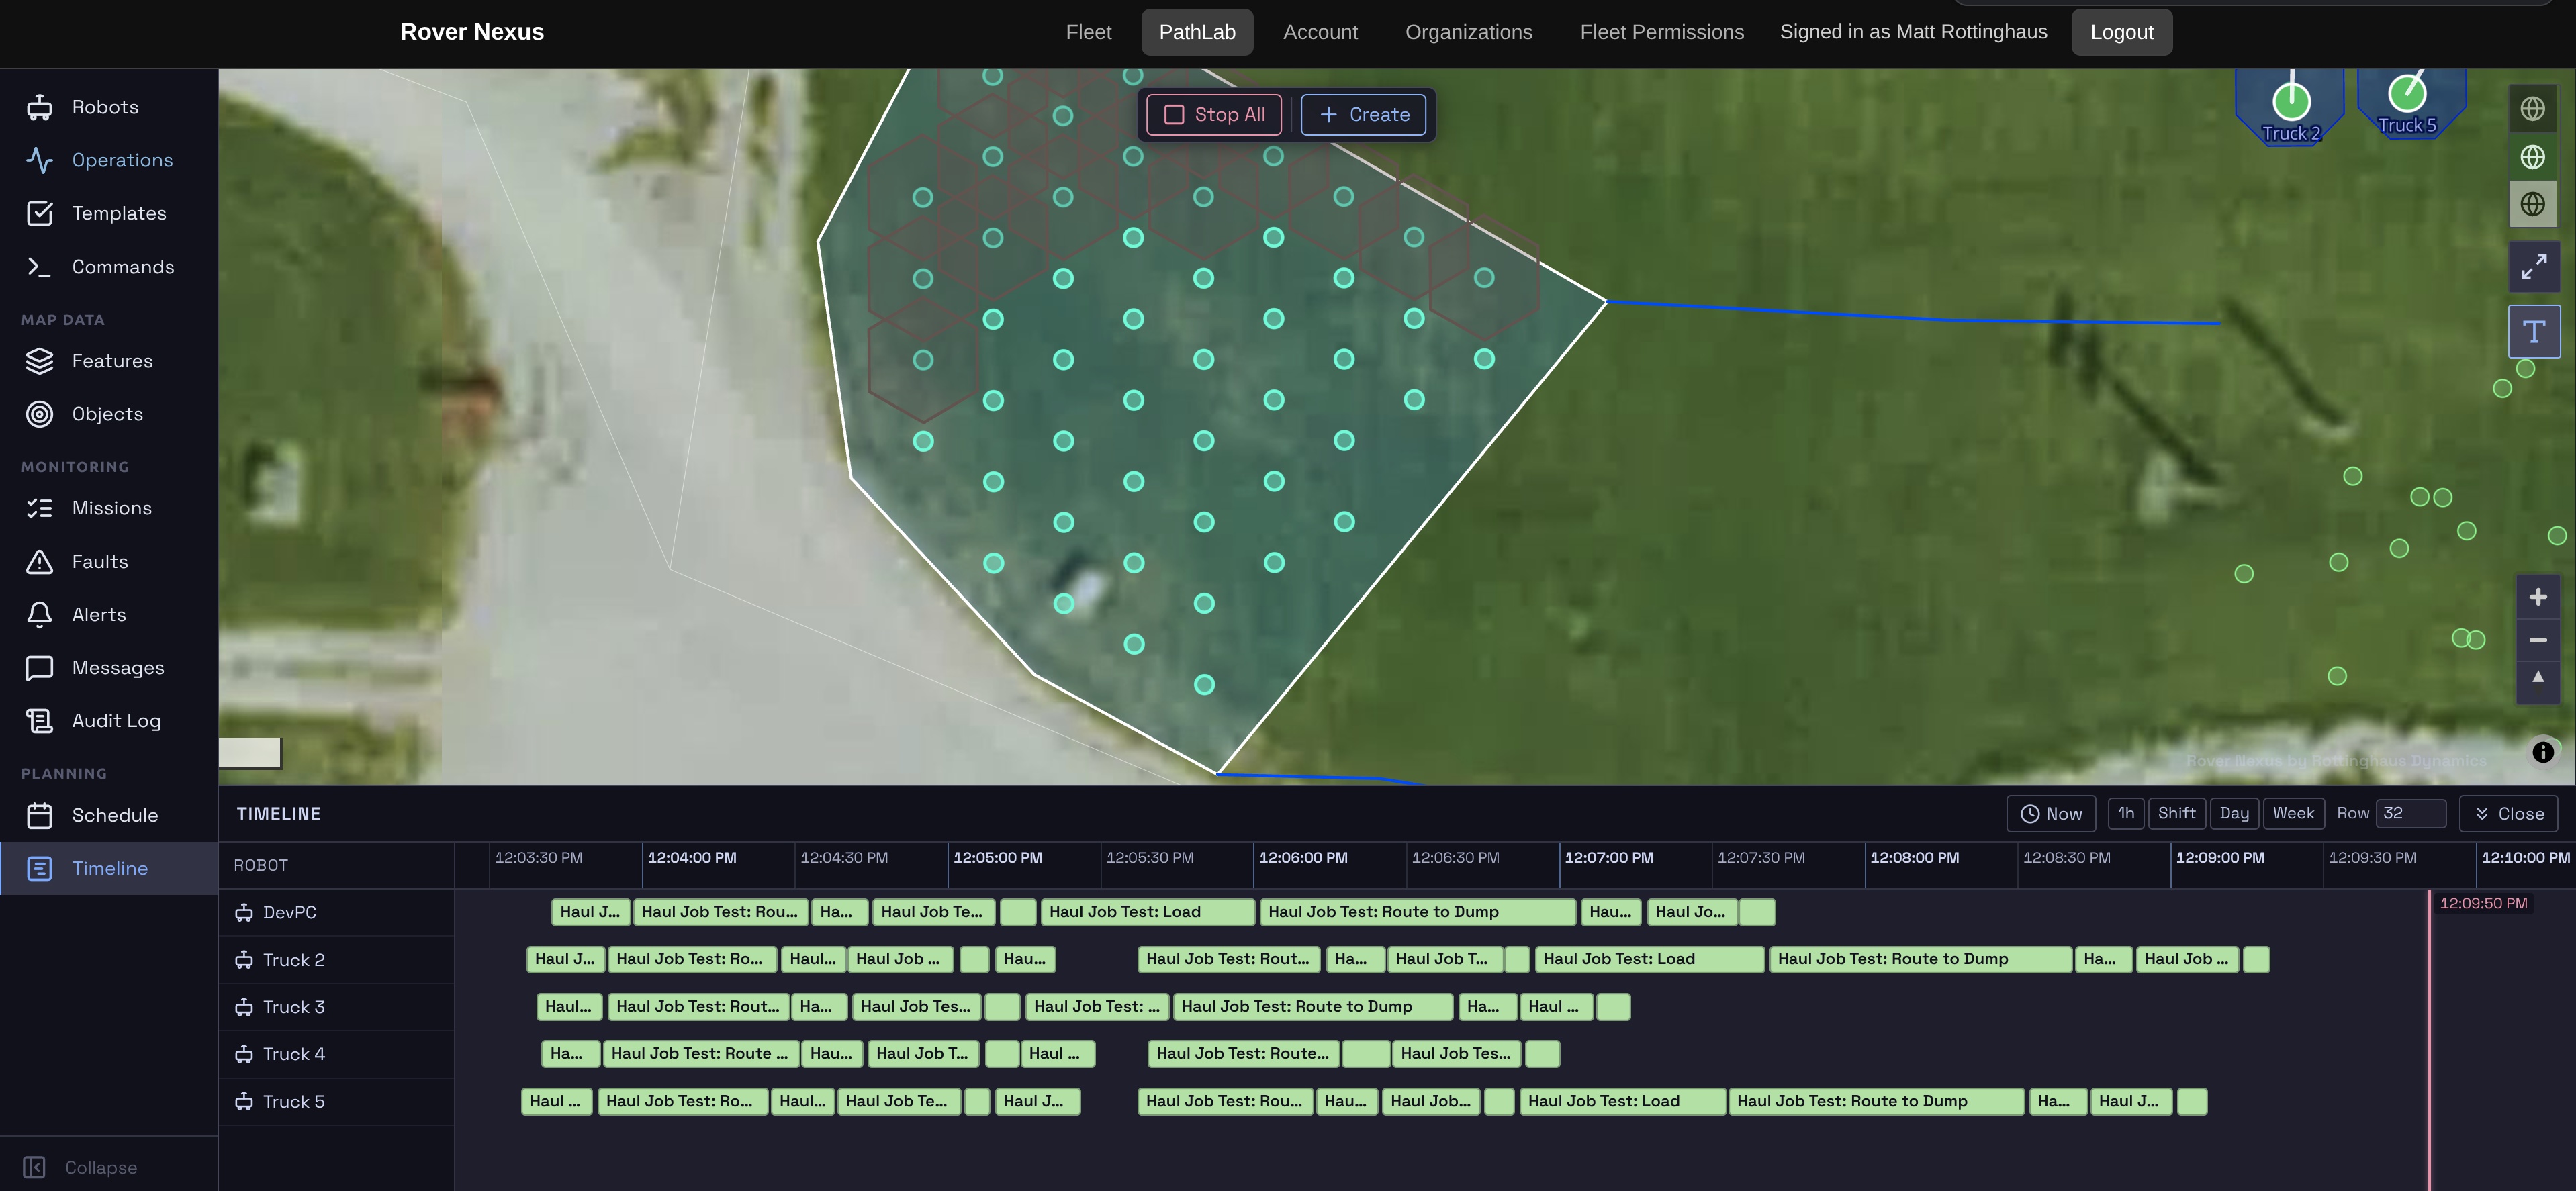Select the DevPC robot row
This screenshot has width=2576, height=1191.
336,913
